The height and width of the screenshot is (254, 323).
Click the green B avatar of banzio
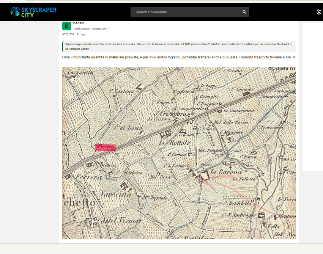66,26
